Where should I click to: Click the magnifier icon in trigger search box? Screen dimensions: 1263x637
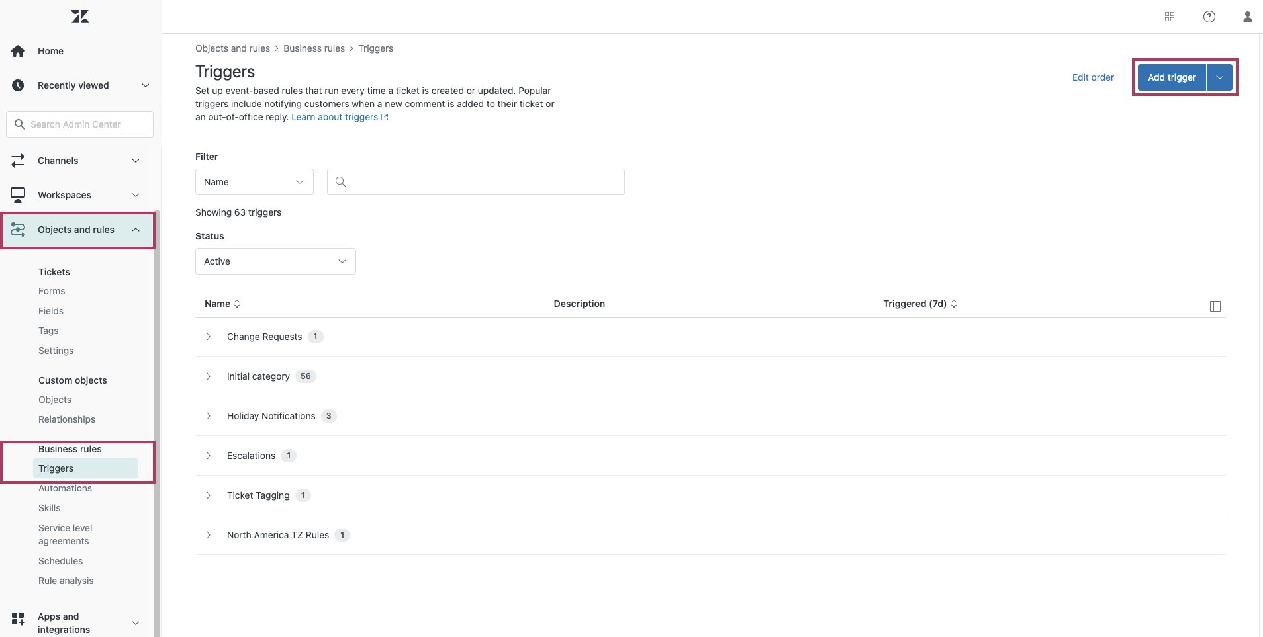pyautogui.click(x=341, y=182)
